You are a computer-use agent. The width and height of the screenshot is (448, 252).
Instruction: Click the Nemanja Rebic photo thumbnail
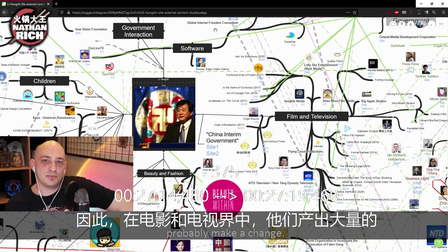(x=102, y=111)
